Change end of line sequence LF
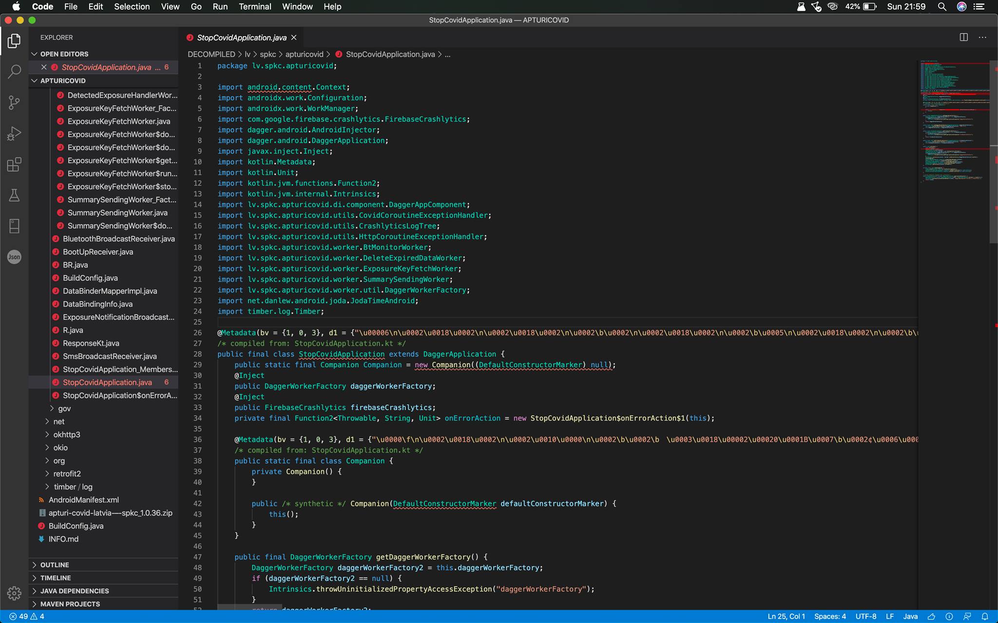This screenshot has width=998, height=623. pyautogui.click(x=889, y=616)
